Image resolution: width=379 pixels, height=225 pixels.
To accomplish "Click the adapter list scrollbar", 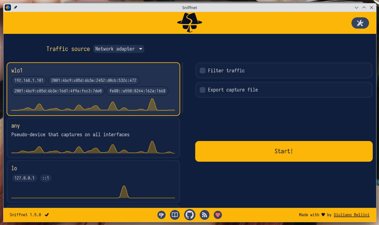I will [182, 88].
